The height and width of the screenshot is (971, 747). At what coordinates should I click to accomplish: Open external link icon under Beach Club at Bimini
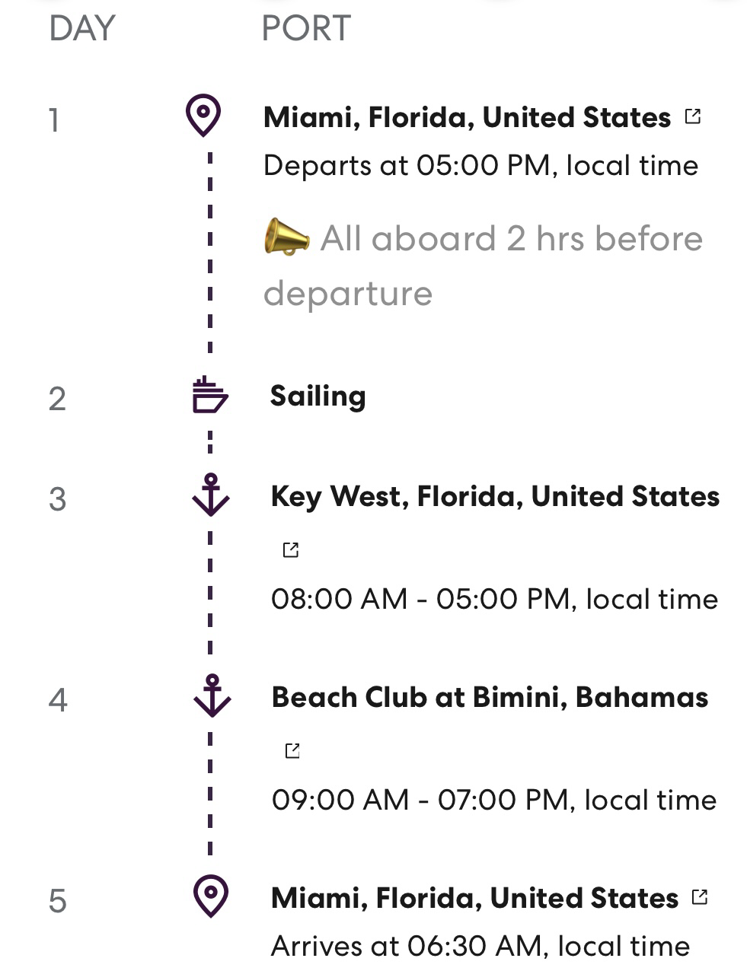tap(292, 750)
